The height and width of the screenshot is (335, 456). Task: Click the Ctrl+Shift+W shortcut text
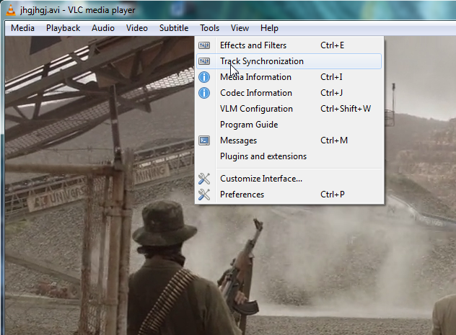(346, 109)
